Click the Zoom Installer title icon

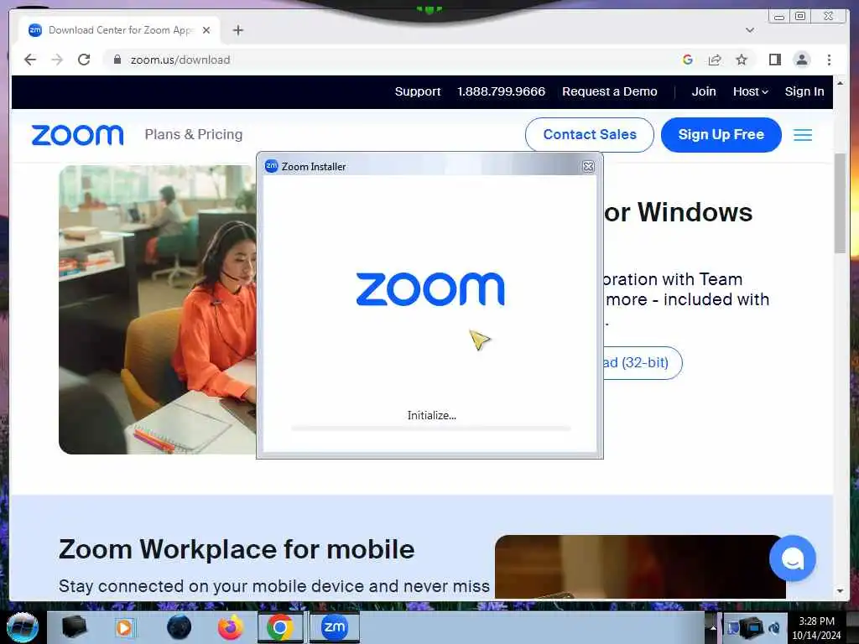tap(271, 166)
